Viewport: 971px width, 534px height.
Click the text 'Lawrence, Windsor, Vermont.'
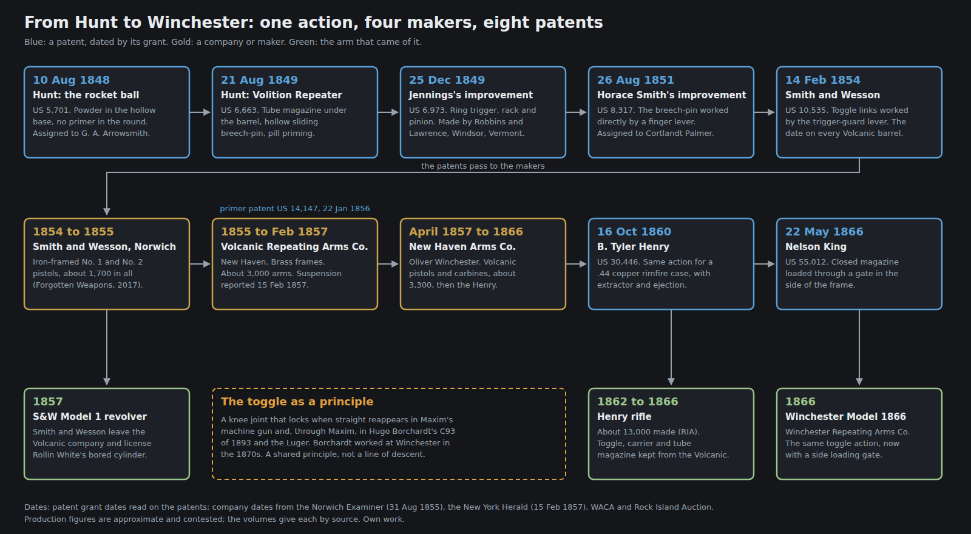(467, 133)
